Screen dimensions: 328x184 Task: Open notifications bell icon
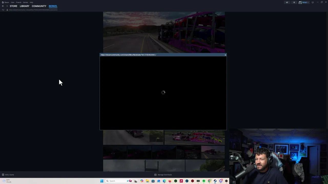(x=294, y=2)
